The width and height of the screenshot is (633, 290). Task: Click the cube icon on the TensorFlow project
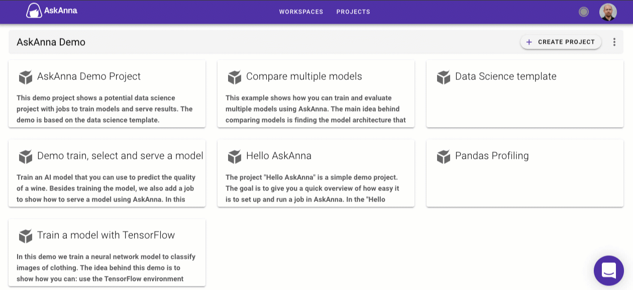tap(25, 236)
